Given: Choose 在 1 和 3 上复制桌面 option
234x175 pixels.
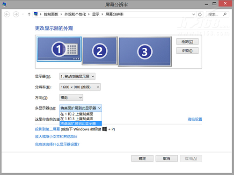Looking at the screenshot, I should (80, 119).
